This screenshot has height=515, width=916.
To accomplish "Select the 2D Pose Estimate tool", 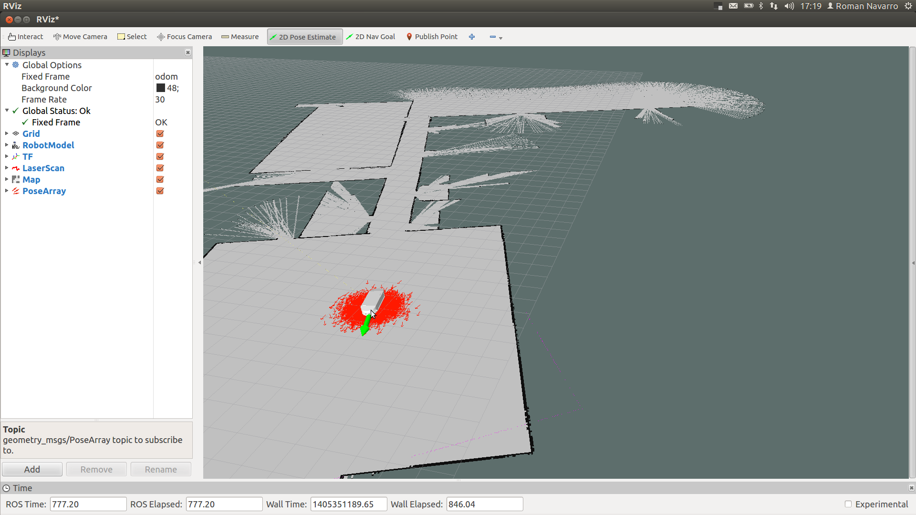I will (x=304, y=37).
